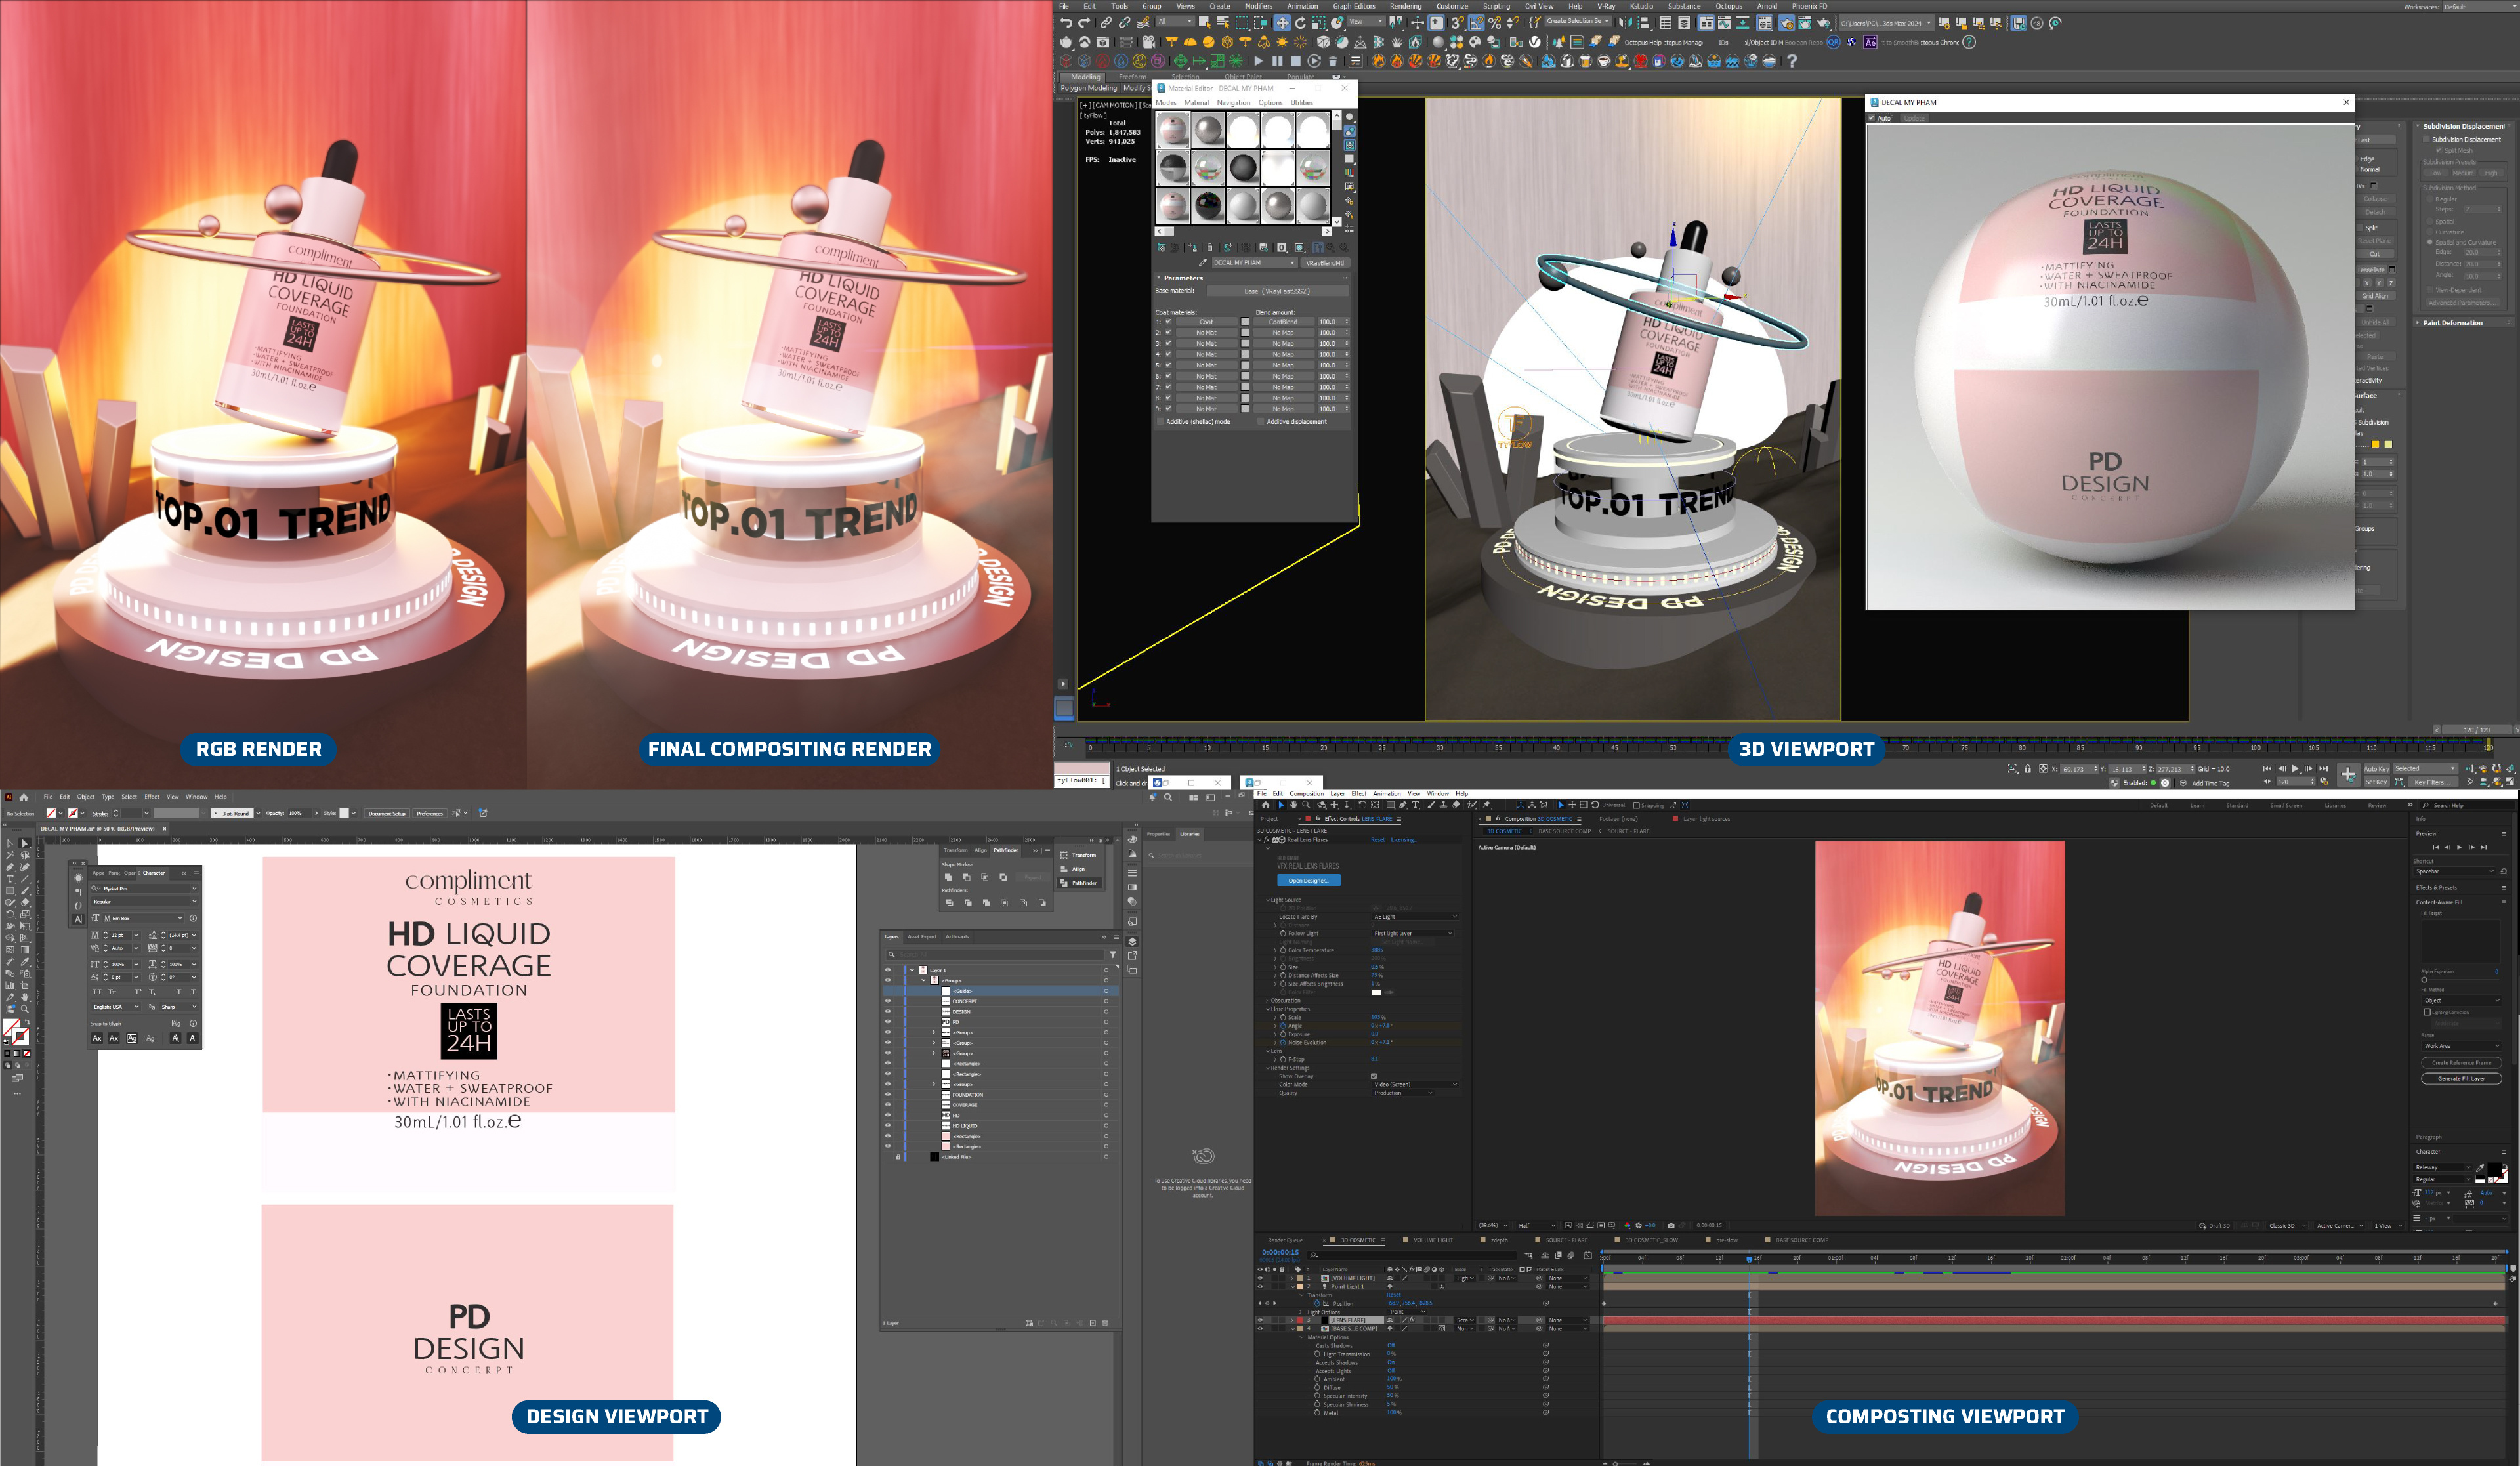Click the Reset link for Real Lens Flares
The height and width of the screenshot is (1466, 2520).
pos(1377,840)
